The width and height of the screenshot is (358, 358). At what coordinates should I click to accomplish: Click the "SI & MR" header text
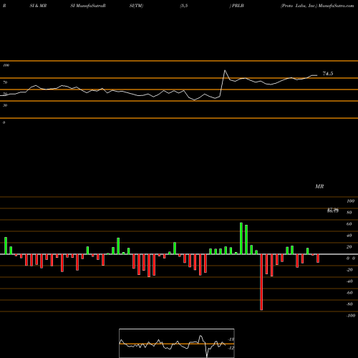(38, 6)
